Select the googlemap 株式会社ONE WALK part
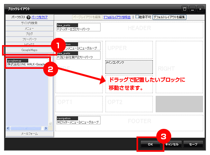The width and height of the screenshot is (210, 155). pos(27,62)
